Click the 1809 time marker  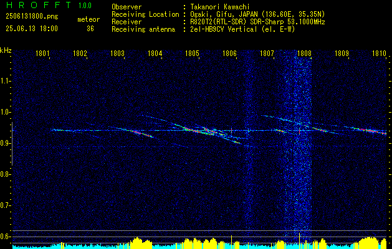[x=342, y=53]
